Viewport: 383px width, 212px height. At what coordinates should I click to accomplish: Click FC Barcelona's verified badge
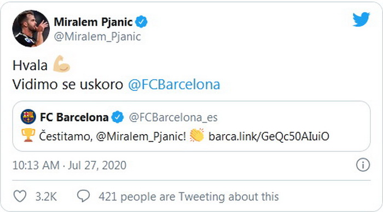pos(118,117)
